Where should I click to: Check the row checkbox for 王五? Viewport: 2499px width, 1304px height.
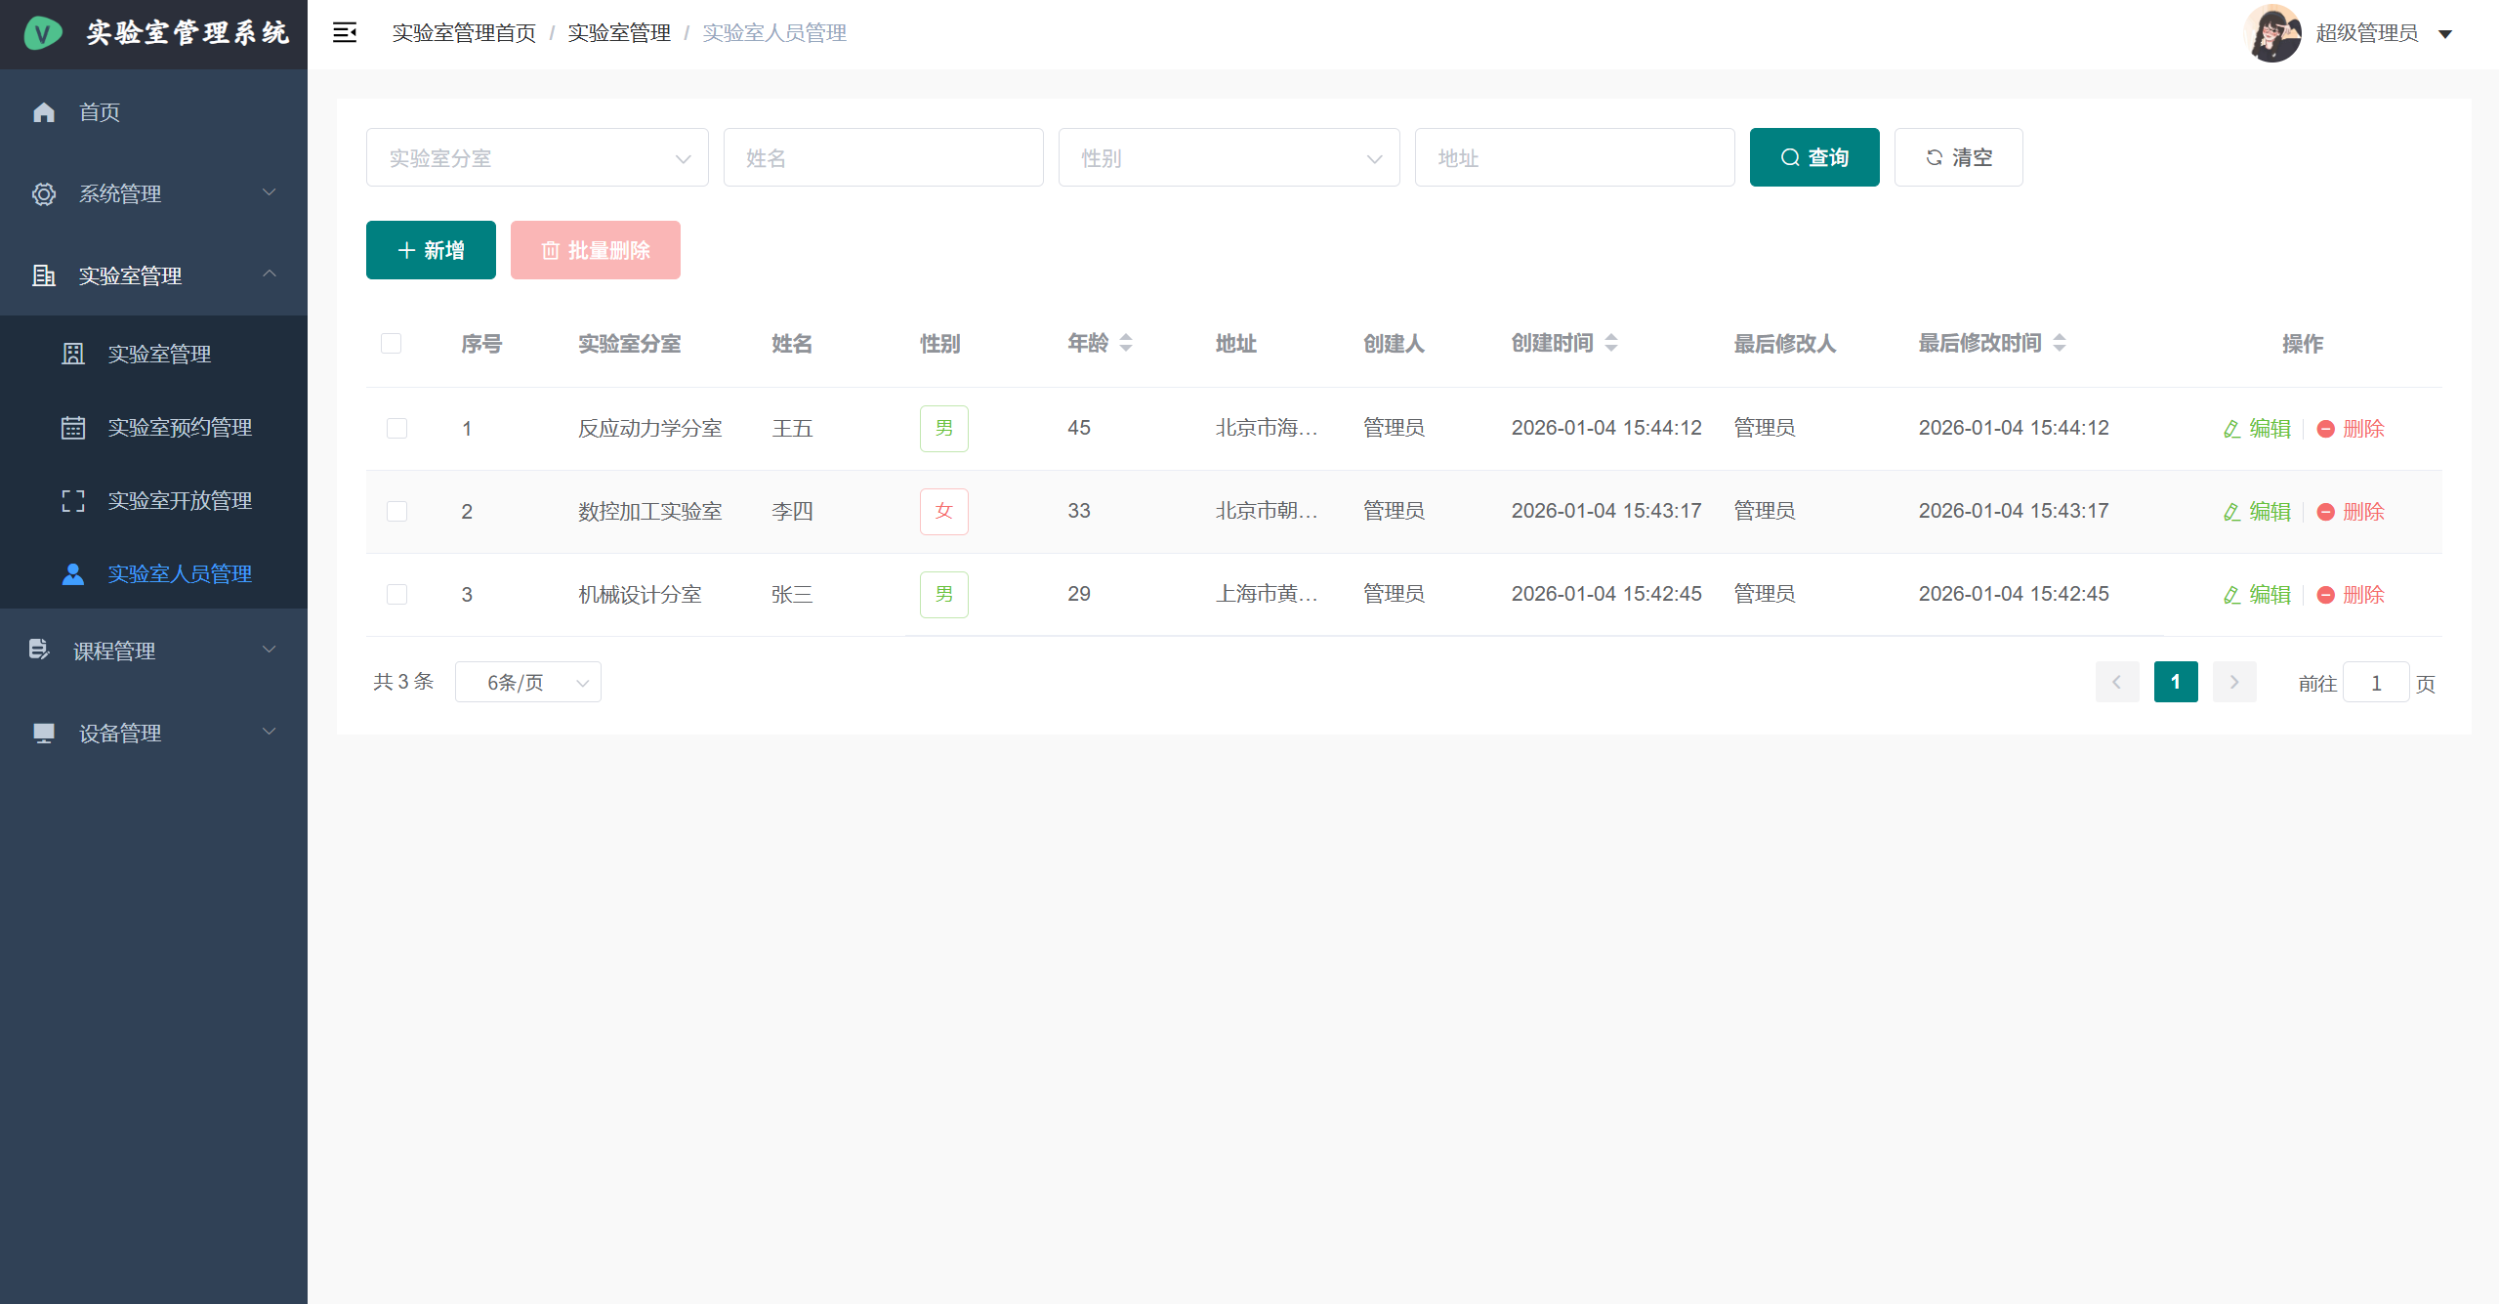pos(396,429)
